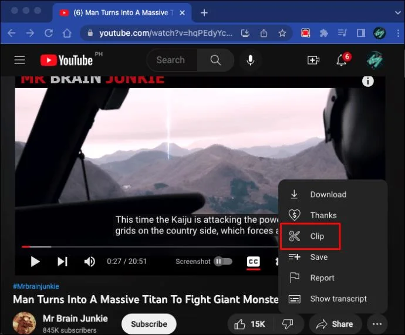Image resolution: width=405 pixels, height=335 pixels.
Task: Reload the page with refresh icon
Action: 49,33
